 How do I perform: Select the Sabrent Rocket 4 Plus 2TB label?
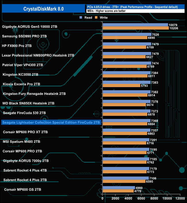point(25,180)
